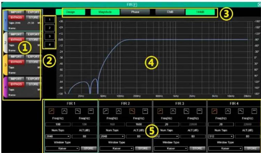Switch graph range to 72dB
The height and width of the screenshot is (153, 261).
(x=170, y=12)
